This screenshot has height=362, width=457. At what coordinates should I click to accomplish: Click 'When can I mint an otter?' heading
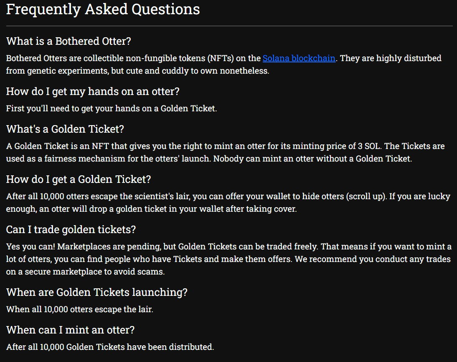coord(70,330)
